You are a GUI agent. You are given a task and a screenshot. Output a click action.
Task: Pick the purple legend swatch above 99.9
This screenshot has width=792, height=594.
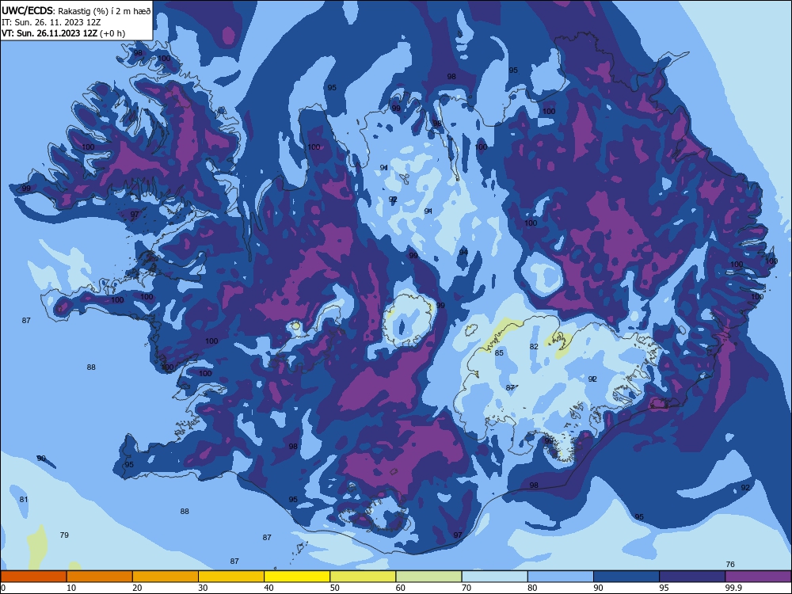click(758, 577)
